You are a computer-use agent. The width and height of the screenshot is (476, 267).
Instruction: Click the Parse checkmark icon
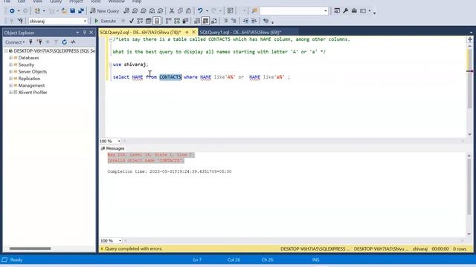132,21
